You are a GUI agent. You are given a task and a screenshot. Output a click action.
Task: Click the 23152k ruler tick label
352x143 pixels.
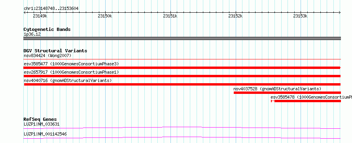[235, 16]
